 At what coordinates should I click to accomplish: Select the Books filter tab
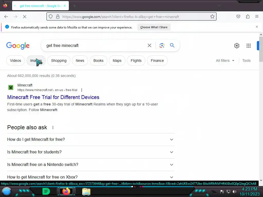pyautogui.click(x=98, y=61)
